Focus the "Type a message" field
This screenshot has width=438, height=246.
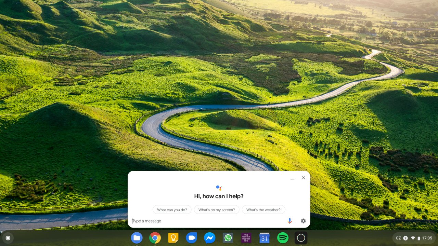click(x=208, y=221)
